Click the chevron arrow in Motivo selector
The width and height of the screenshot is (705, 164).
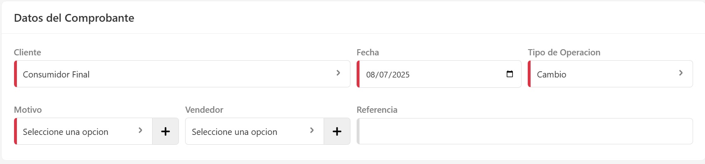click(140, 130)
